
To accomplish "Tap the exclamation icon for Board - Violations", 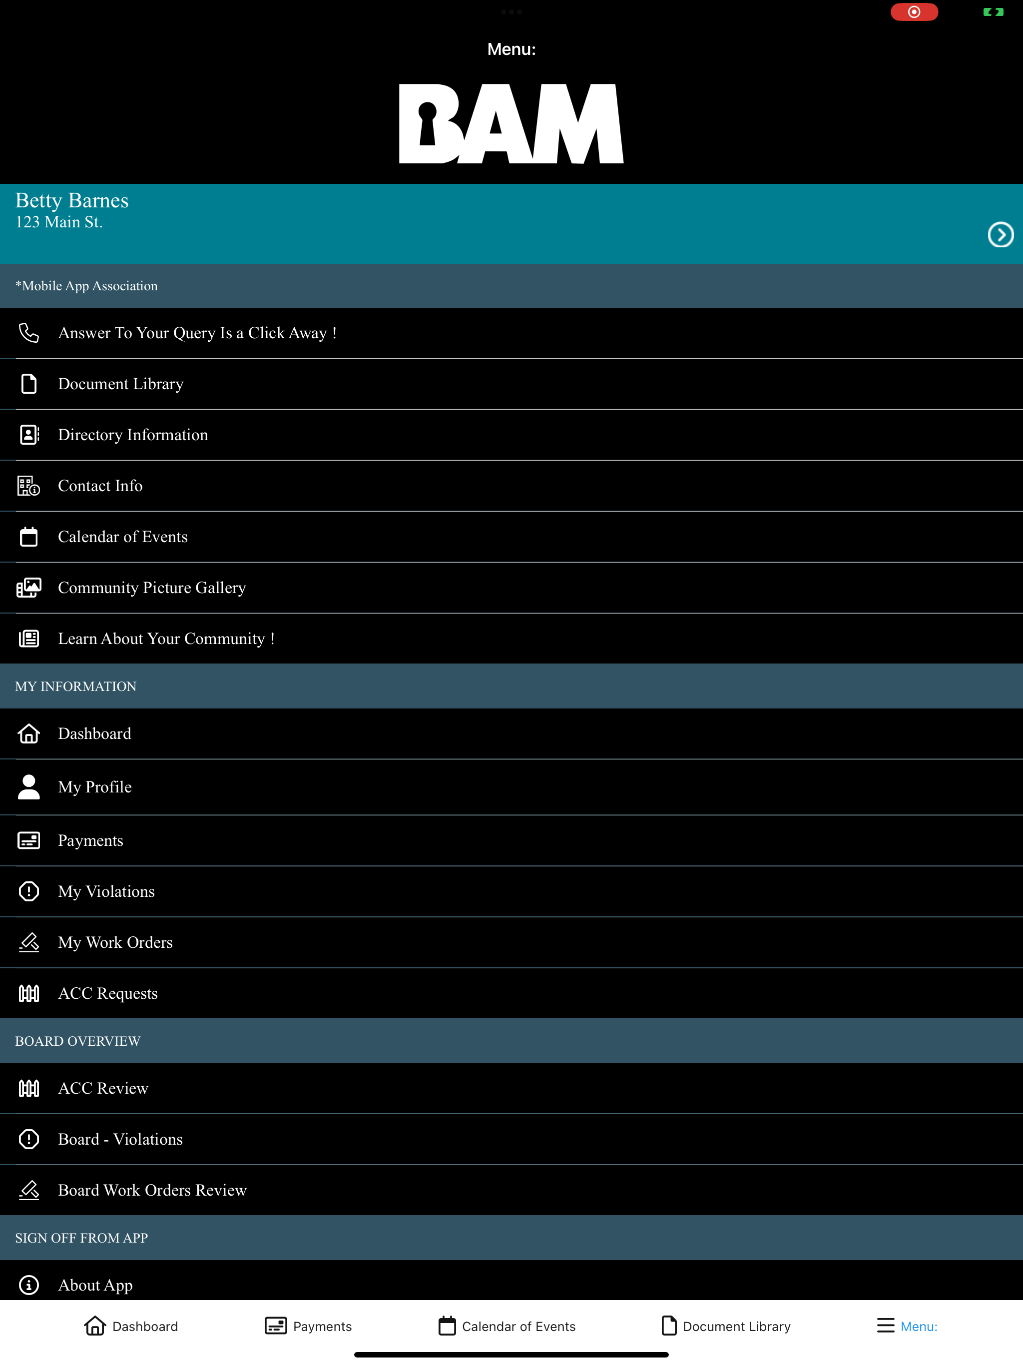I will coord(29,1139).
